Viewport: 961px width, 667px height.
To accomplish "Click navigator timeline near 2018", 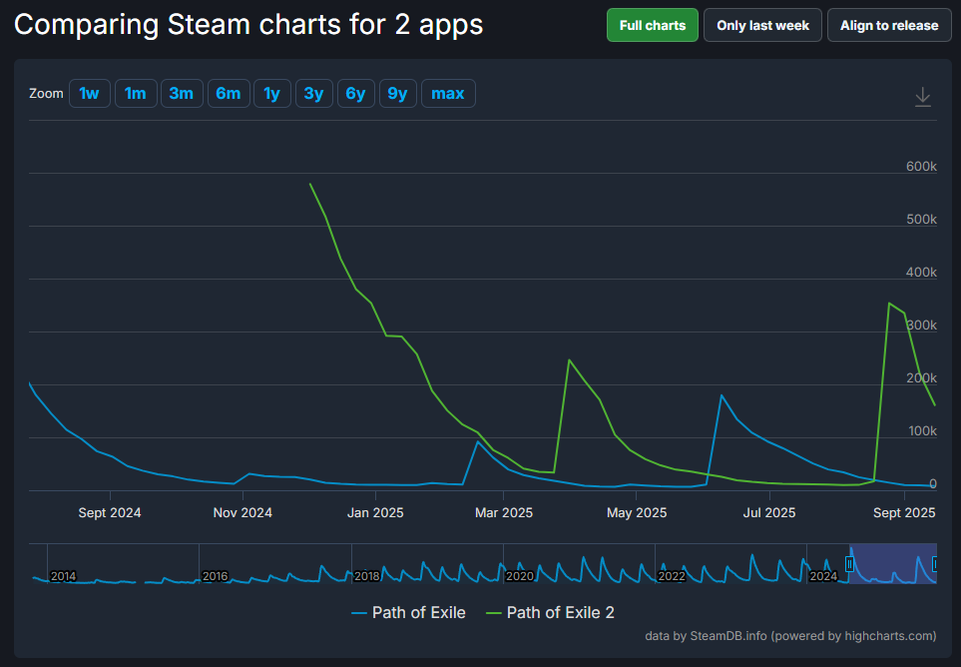I will (367, 576).
